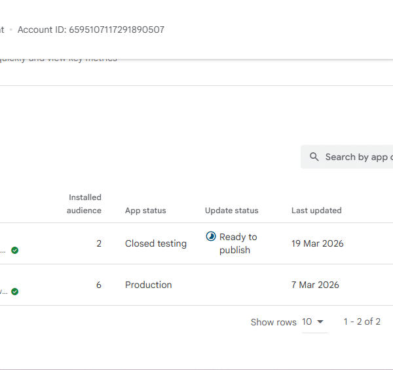
Task: Click the 19 Mar 2026 date cell
Action: [x=317, y=243]
